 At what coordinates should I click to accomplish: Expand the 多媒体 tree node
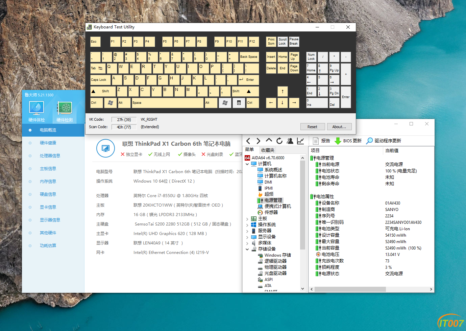(247, 243)
